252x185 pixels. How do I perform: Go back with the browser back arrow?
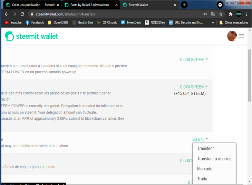point(7,14)
